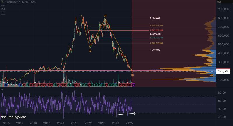Screen dimensions: 233x126
Task: Click the second blue D dividend marker
Action: point(20,85)
